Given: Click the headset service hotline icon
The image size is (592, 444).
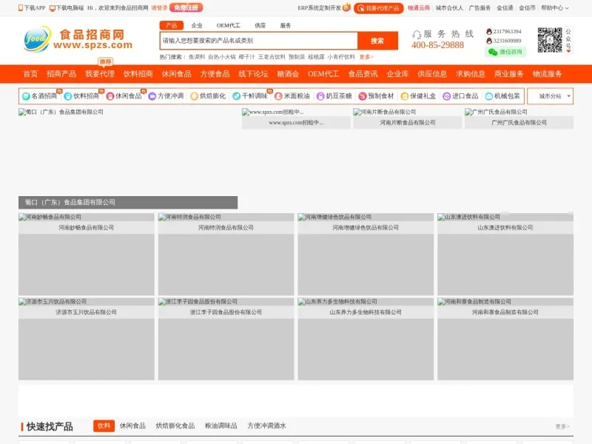Looking at the screenshot, I should 417,35.
